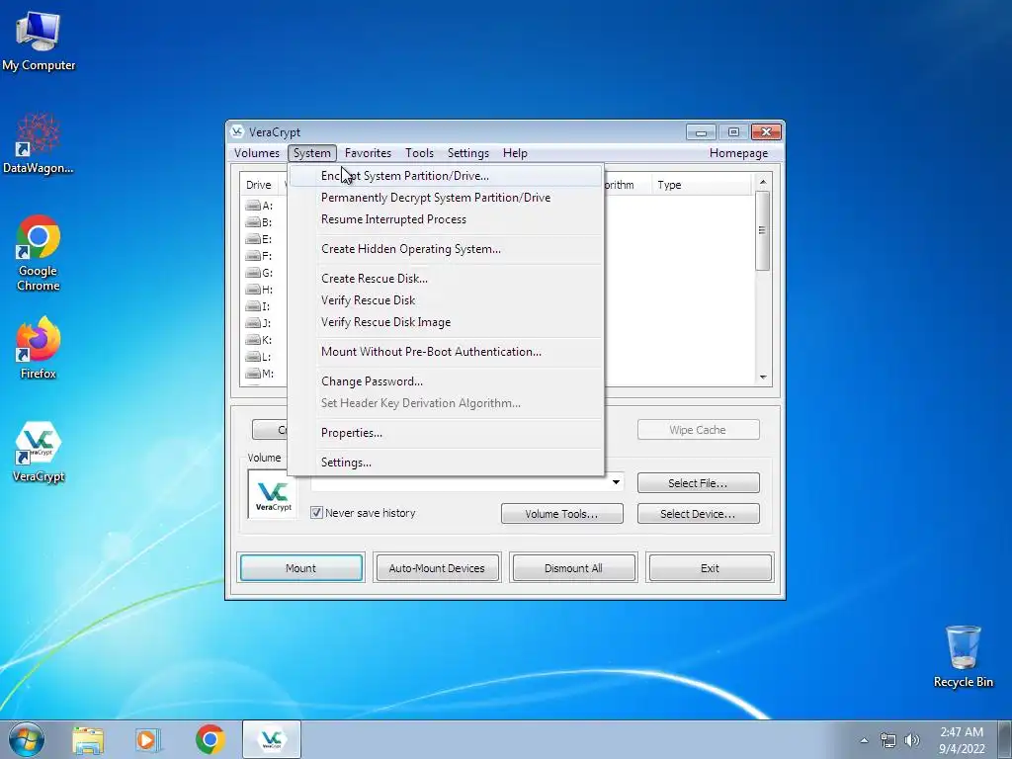1012x759 pixels.
Task: Choose Create Rescue Disk
Action: (x=446, y=279)
